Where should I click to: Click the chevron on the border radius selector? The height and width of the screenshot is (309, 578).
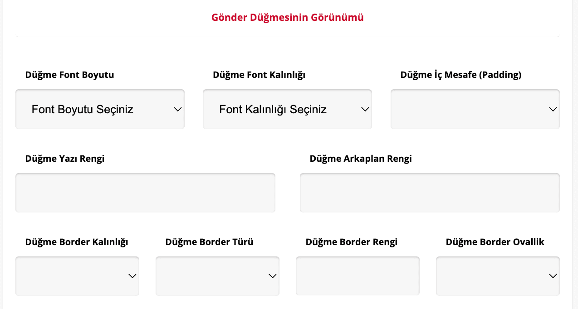pyautogui.click(x=552, y=275)
